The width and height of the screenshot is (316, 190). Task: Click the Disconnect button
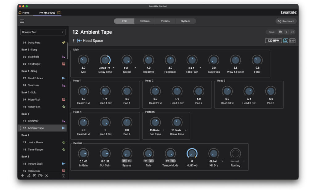tap(286, 21)
